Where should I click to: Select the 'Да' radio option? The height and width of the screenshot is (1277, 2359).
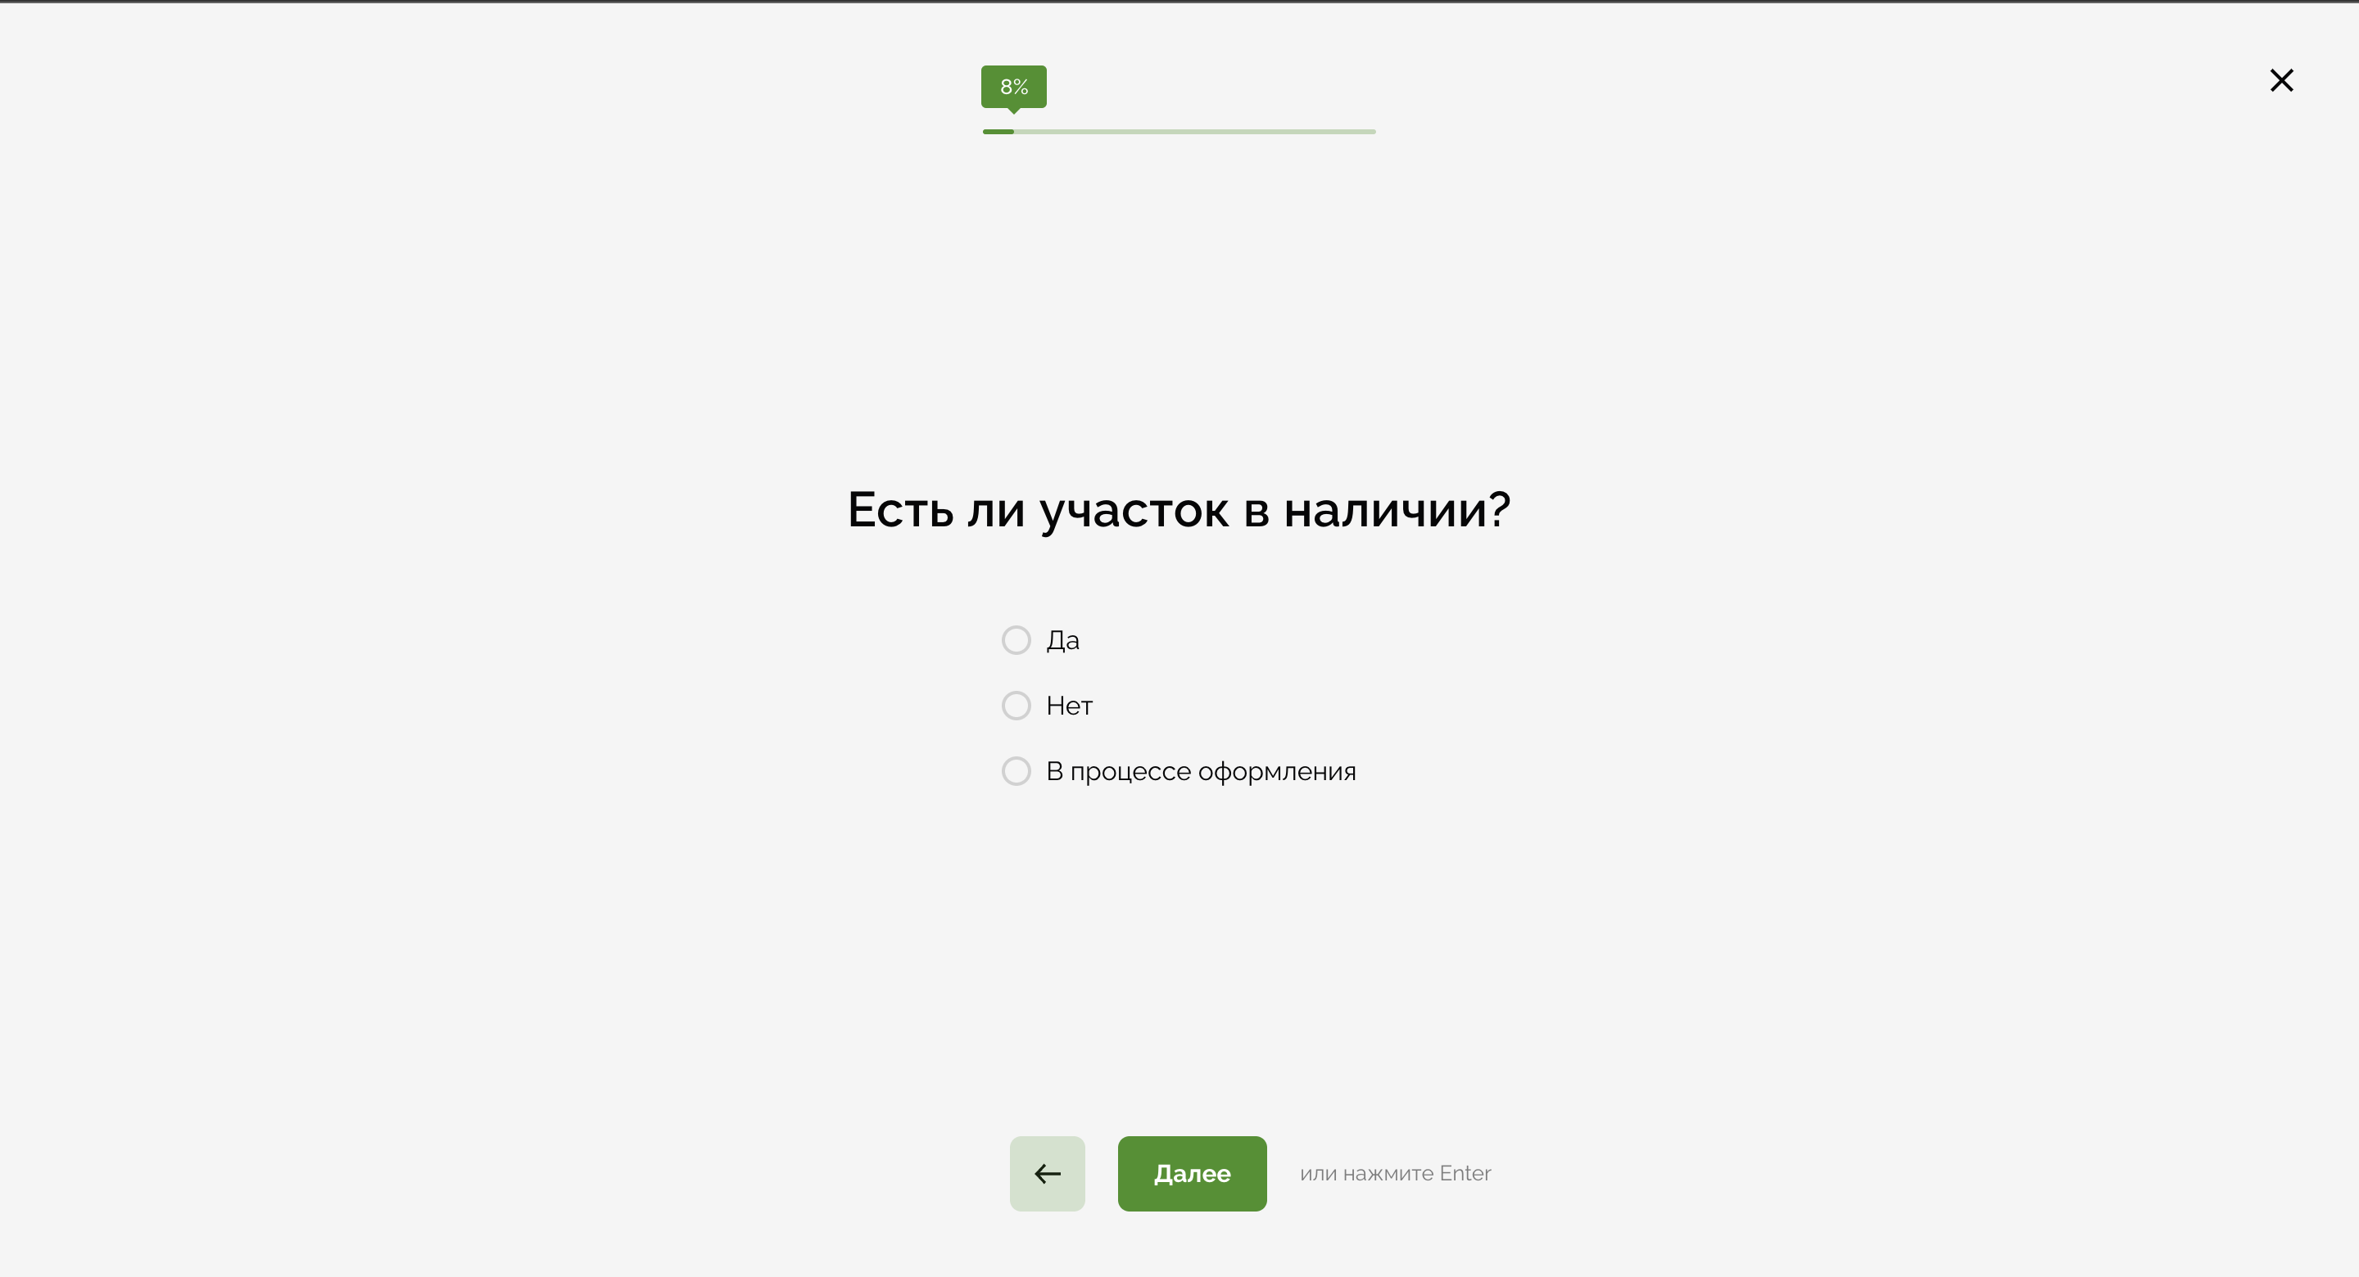[1016, 640]
